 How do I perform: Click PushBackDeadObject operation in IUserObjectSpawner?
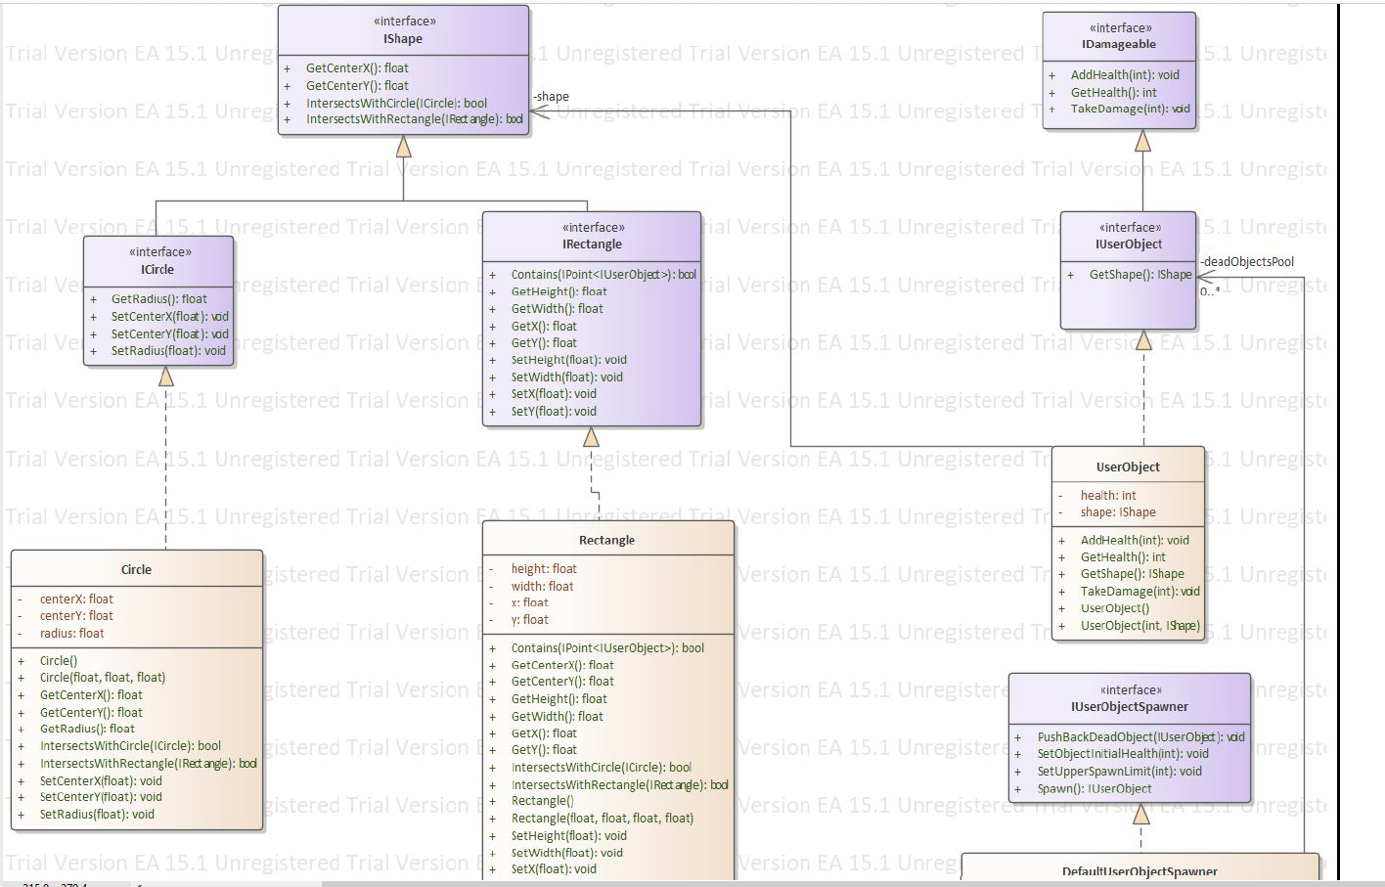click(1141, 737)
